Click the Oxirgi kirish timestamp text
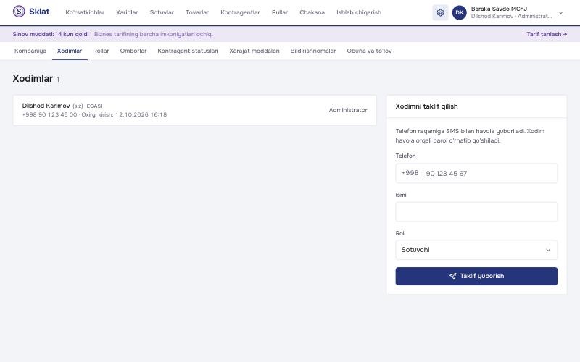Image resolution: width=580 pixels, height=362 pixels. point(124,114)
